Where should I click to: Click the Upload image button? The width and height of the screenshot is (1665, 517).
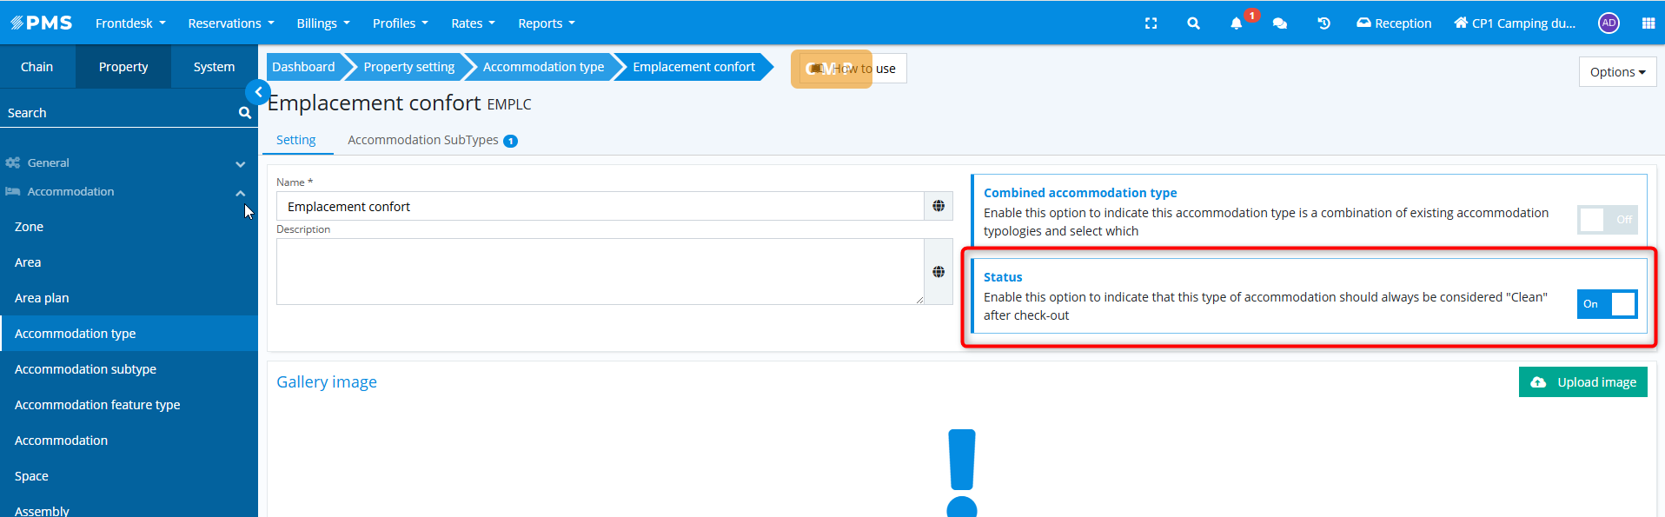click(x=1582, y=382)
